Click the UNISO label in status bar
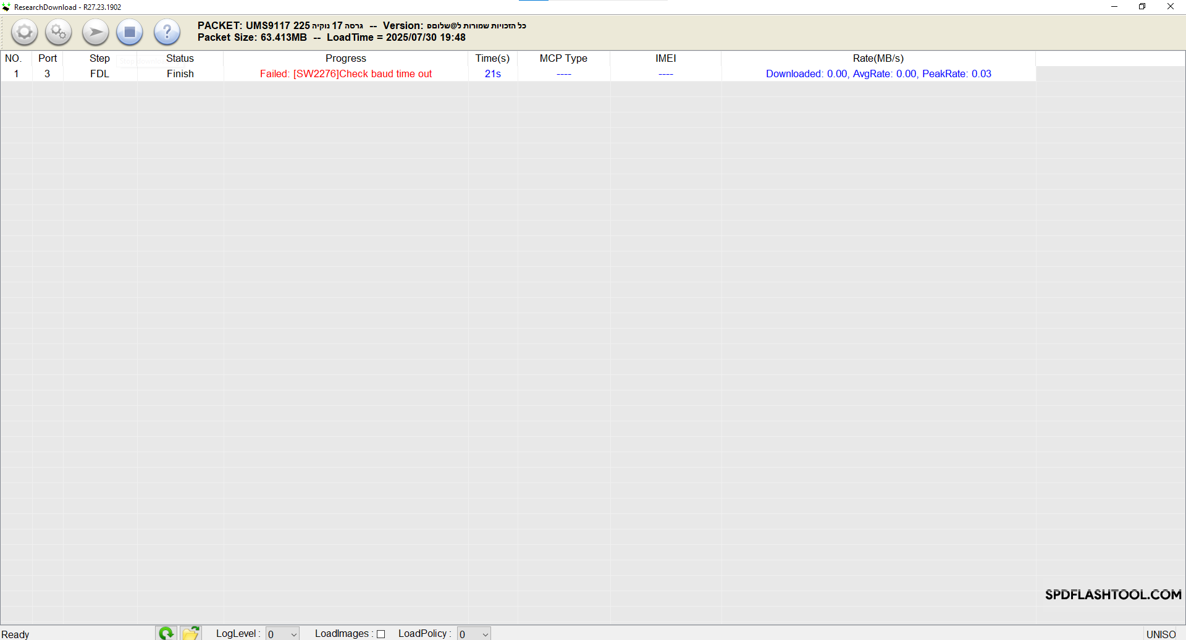This screenshot has width=1186, height=640. pyautogui.click(x=1161, y=634)
